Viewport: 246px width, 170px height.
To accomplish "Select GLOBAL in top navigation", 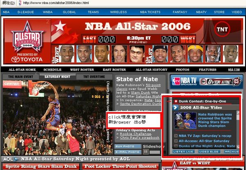I will (x=69, y=12).
